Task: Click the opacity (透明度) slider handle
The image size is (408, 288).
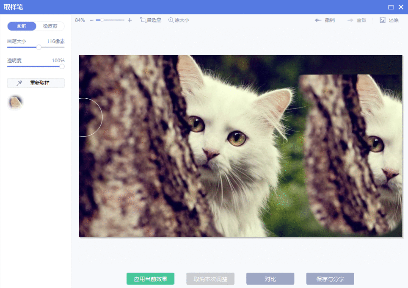Action: coord(61,66)
